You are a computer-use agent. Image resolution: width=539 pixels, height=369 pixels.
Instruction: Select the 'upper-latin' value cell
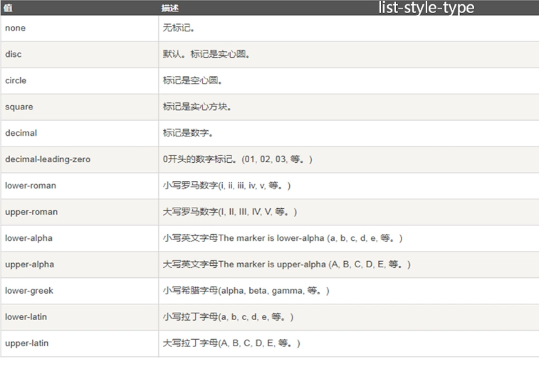point(80,343)
